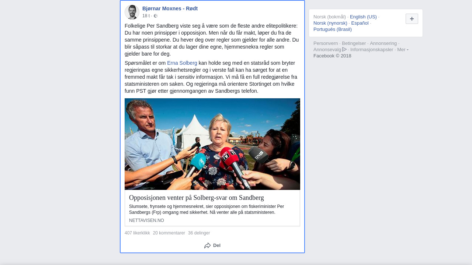Image resolution: width=472 pixels, height=265 pixels.
Task: Click the plus button for more languages
Action: tap(412, 19)
